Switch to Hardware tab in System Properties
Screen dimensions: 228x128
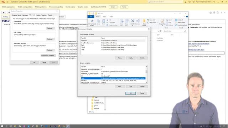[25, 15]
